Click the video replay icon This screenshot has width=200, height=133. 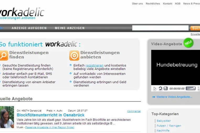tap(160, 88)
